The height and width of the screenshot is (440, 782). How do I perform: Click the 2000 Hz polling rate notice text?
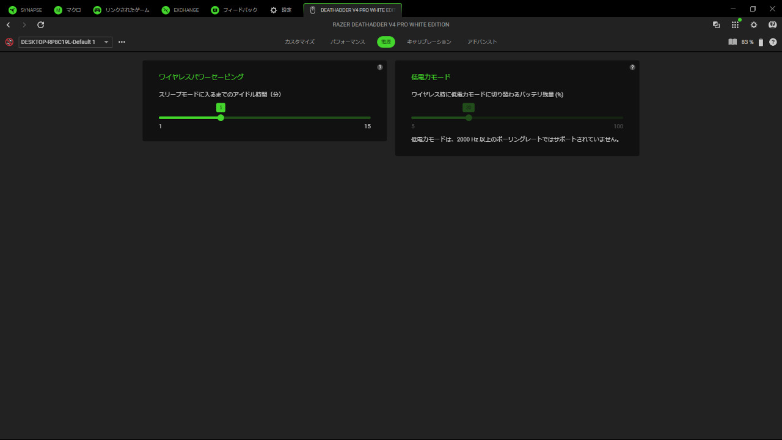coord(516,139)
